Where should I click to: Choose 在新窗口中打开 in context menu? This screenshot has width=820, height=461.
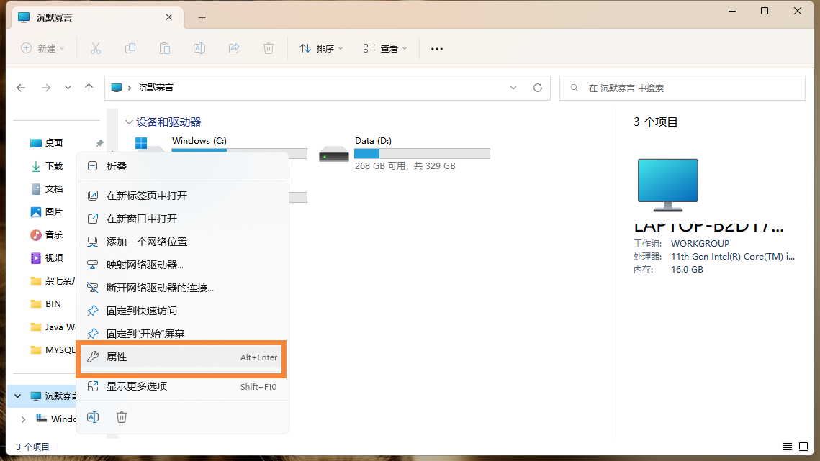click(x=183, y=219)
